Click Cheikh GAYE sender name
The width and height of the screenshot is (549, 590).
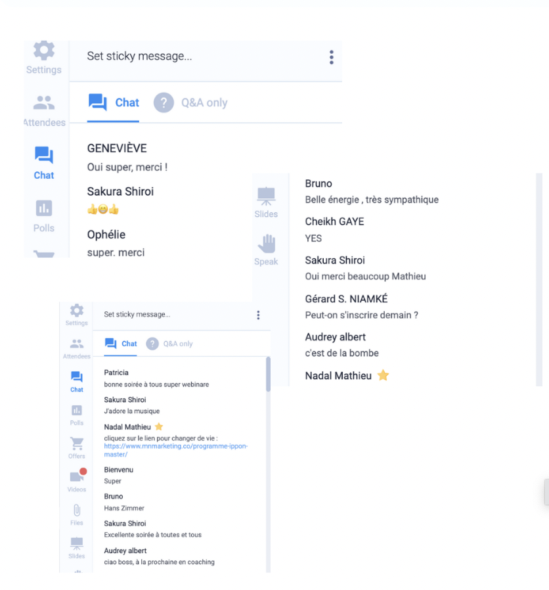tap(335, 221)
